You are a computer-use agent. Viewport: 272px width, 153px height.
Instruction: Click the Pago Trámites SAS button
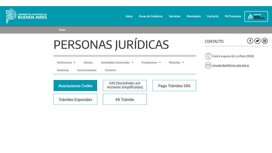pos(174,86)
